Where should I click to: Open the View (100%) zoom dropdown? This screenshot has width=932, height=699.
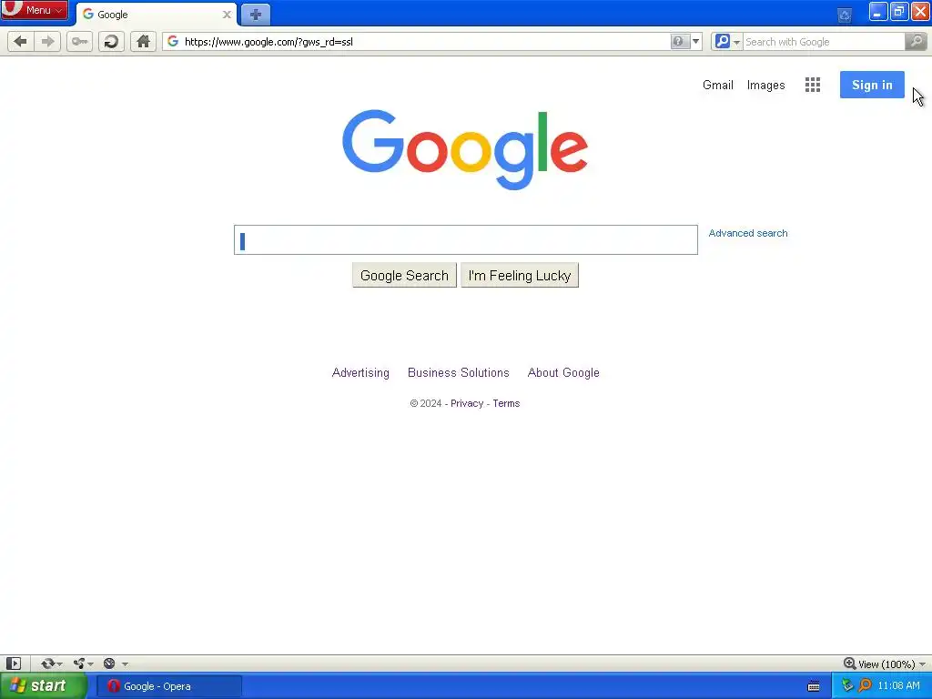click(922, 664)
